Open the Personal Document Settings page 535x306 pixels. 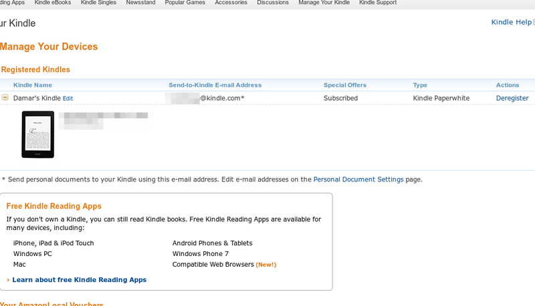point(358,179)
